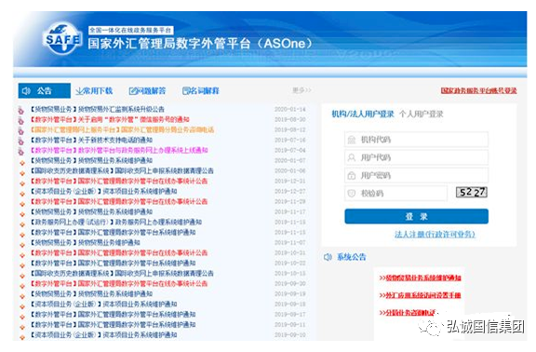This screenshot has height=352, width=536.
Task: Open 资本项目业务系统维护通知 dated 2019-09-10
Action: (x=103, y=335)
